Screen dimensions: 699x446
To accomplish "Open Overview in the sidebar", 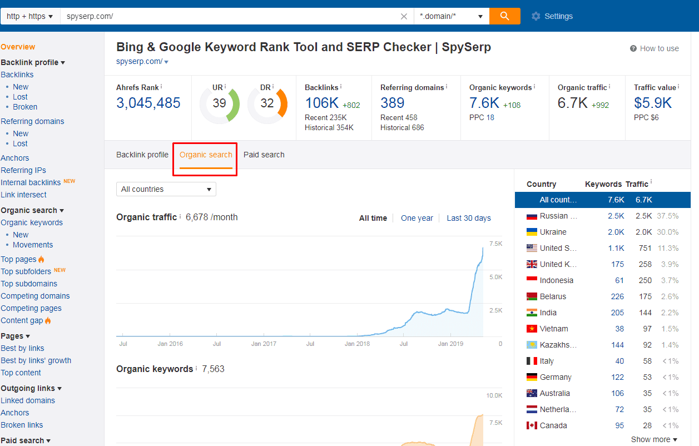I will 18,47.
